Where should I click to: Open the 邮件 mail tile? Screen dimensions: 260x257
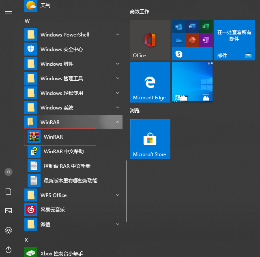click(234, 40)
